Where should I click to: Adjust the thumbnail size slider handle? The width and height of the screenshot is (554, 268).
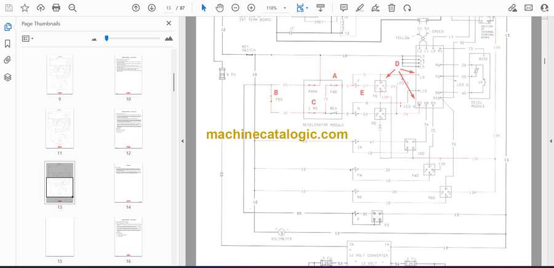click(106, 38)
